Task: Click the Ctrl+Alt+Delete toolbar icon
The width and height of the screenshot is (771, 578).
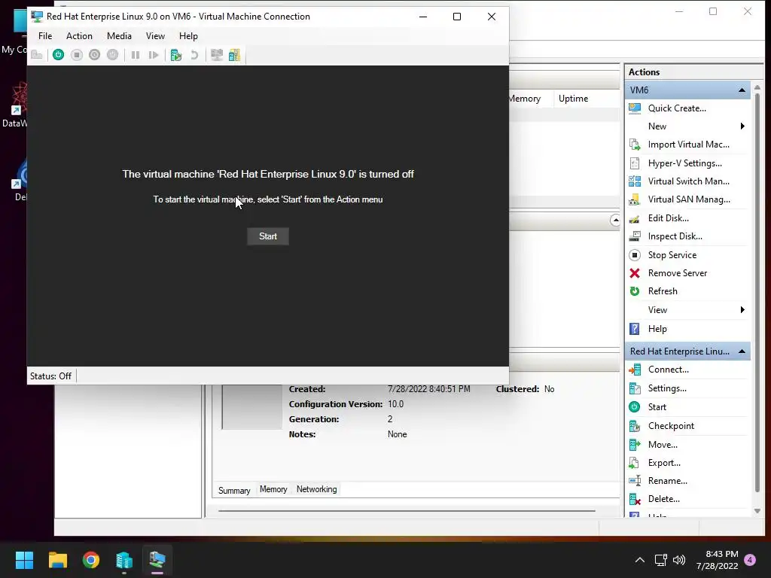Action: point(37,55)
